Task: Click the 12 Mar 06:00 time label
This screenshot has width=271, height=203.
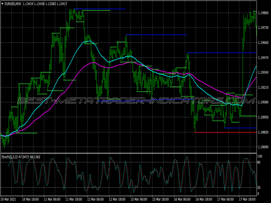Action: 95,199
